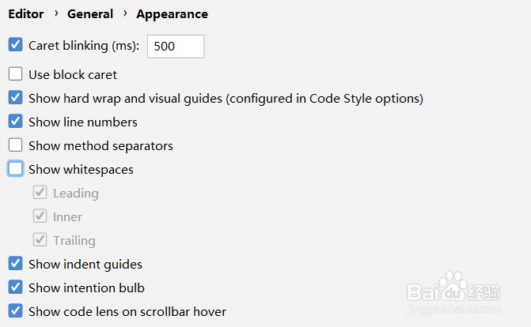
Task: Toggle the Leading whitespace checkbox
Action: click(x=40, y=193)
